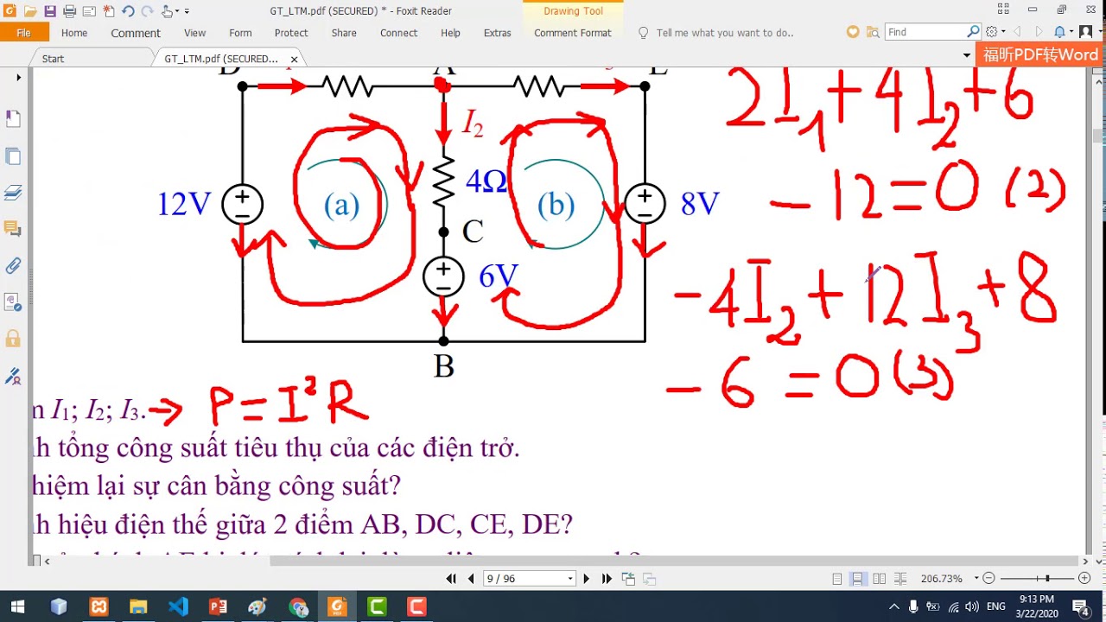Click the ribbon display mode icon in title bar
The height and width of the screenshot is (622, 1106).
coord(1002,10)
